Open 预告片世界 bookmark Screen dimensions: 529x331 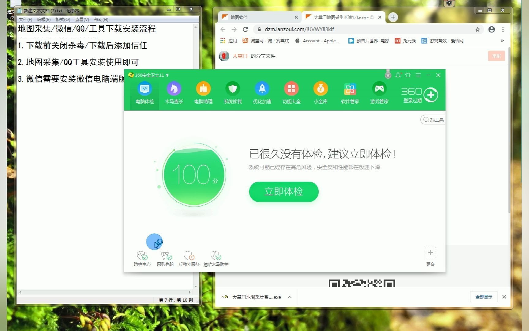pyautogui.click(x=369, y=40)
